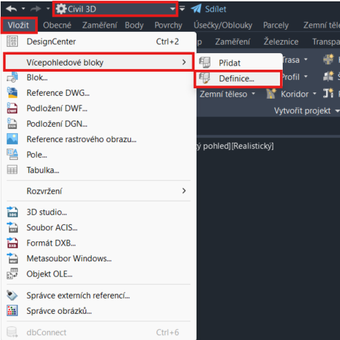Click the DGN underlay icon

[x=12, y=123]
